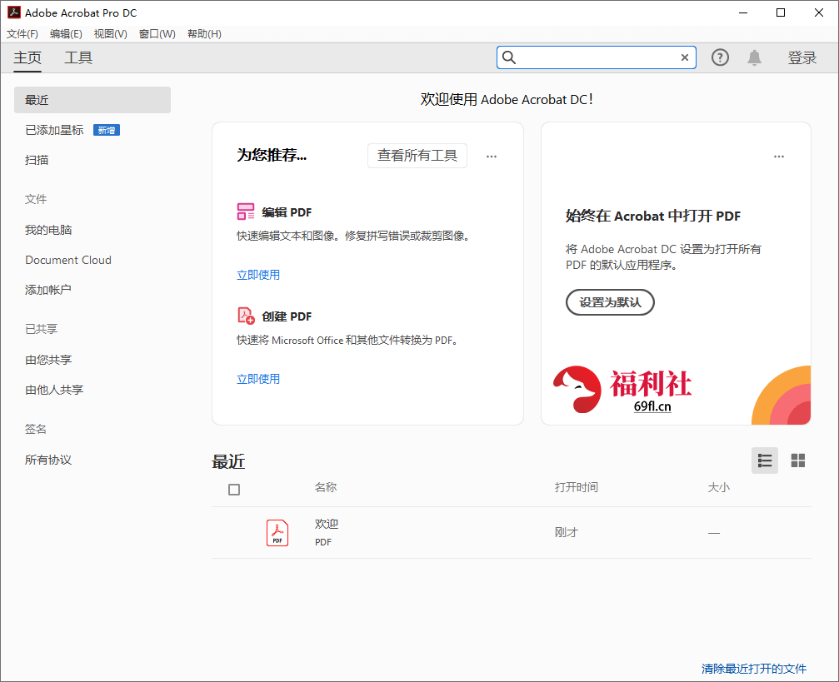
Task: Click the 欢迎 file name
Action: pos(327,525)
